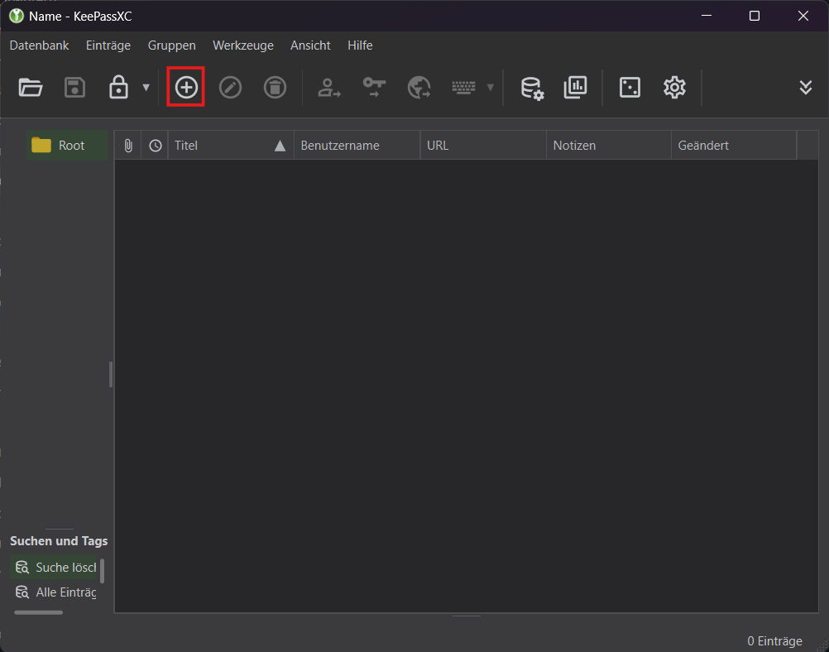Sort by the Geändert column header
This screenshot has width=829, height=652.
(x=732, y=146)
